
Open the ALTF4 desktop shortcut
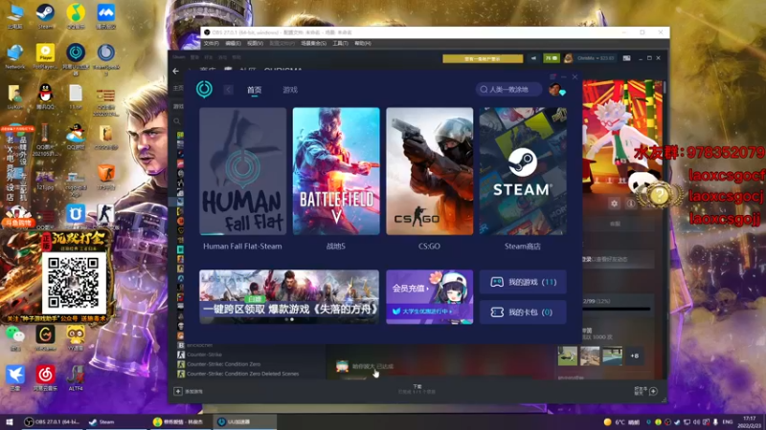(76, 377)
